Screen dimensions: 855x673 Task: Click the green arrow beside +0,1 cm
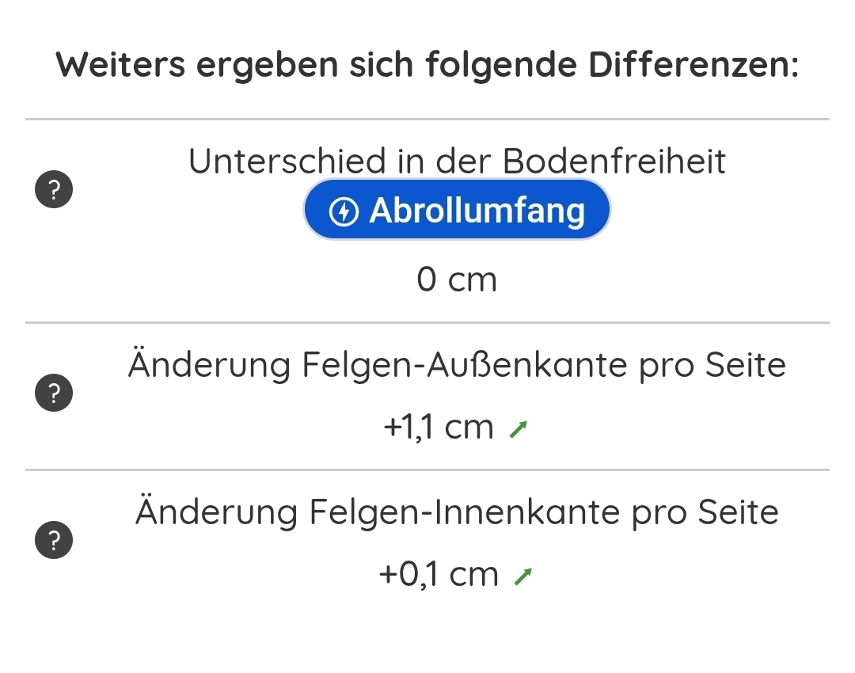522,577
